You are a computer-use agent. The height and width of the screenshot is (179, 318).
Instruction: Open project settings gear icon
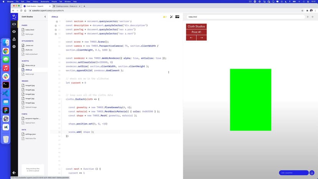click(14, 46)
